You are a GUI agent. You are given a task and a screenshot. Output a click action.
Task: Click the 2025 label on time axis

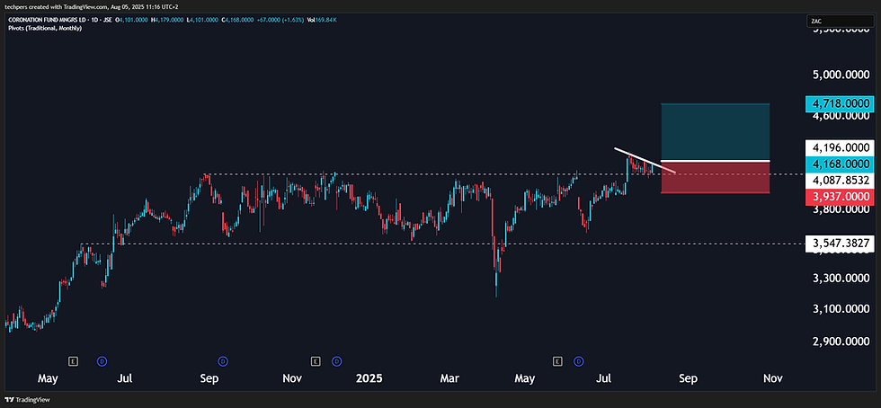coord(369,378)
